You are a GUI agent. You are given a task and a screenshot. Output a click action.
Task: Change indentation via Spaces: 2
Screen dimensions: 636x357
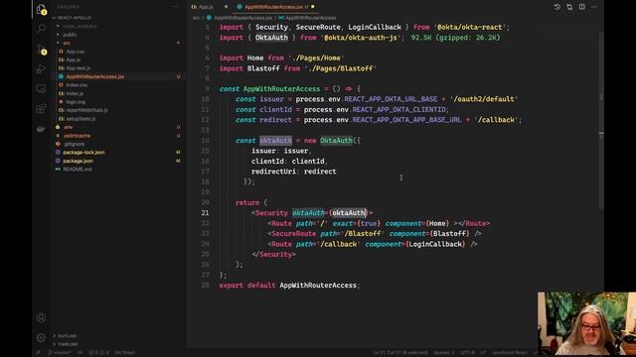pyautogui.click(x=444, y=353)
